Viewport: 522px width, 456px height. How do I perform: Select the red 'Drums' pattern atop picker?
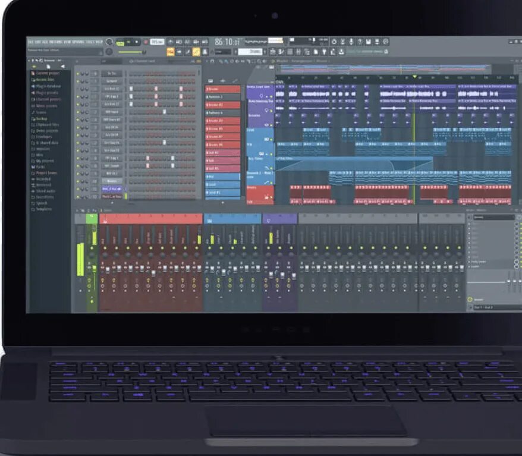pyautogui.click(x=222, y=89)
